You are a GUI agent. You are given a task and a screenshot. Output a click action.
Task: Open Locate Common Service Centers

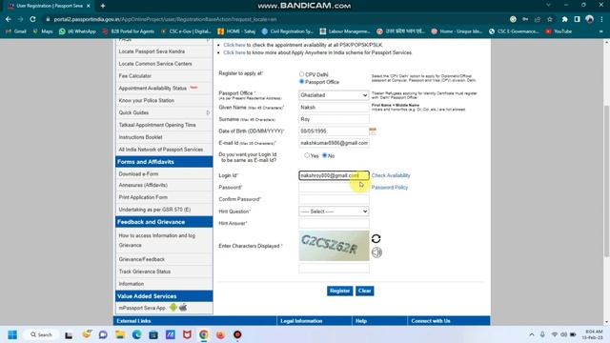[155, 64]
